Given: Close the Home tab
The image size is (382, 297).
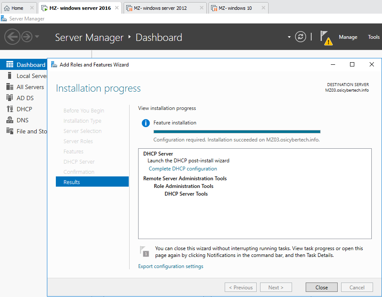Looking at the screenshot, I should click(x=32, y=8).
